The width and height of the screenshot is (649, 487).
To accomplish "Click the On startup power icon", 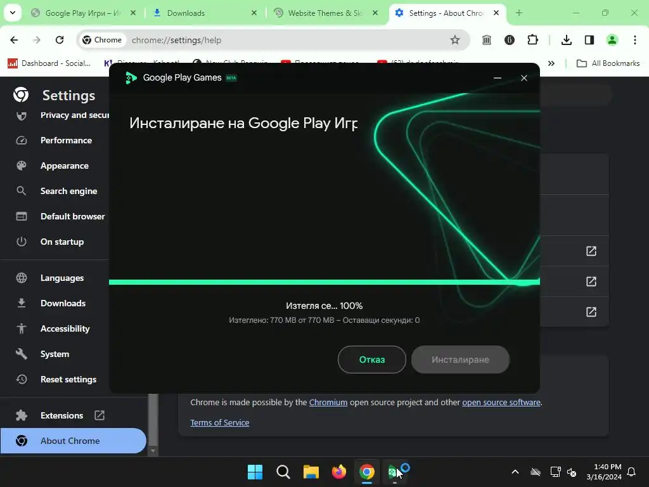I will 21,242.
